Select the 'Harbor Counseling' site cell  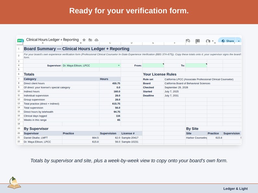(196, 138)
